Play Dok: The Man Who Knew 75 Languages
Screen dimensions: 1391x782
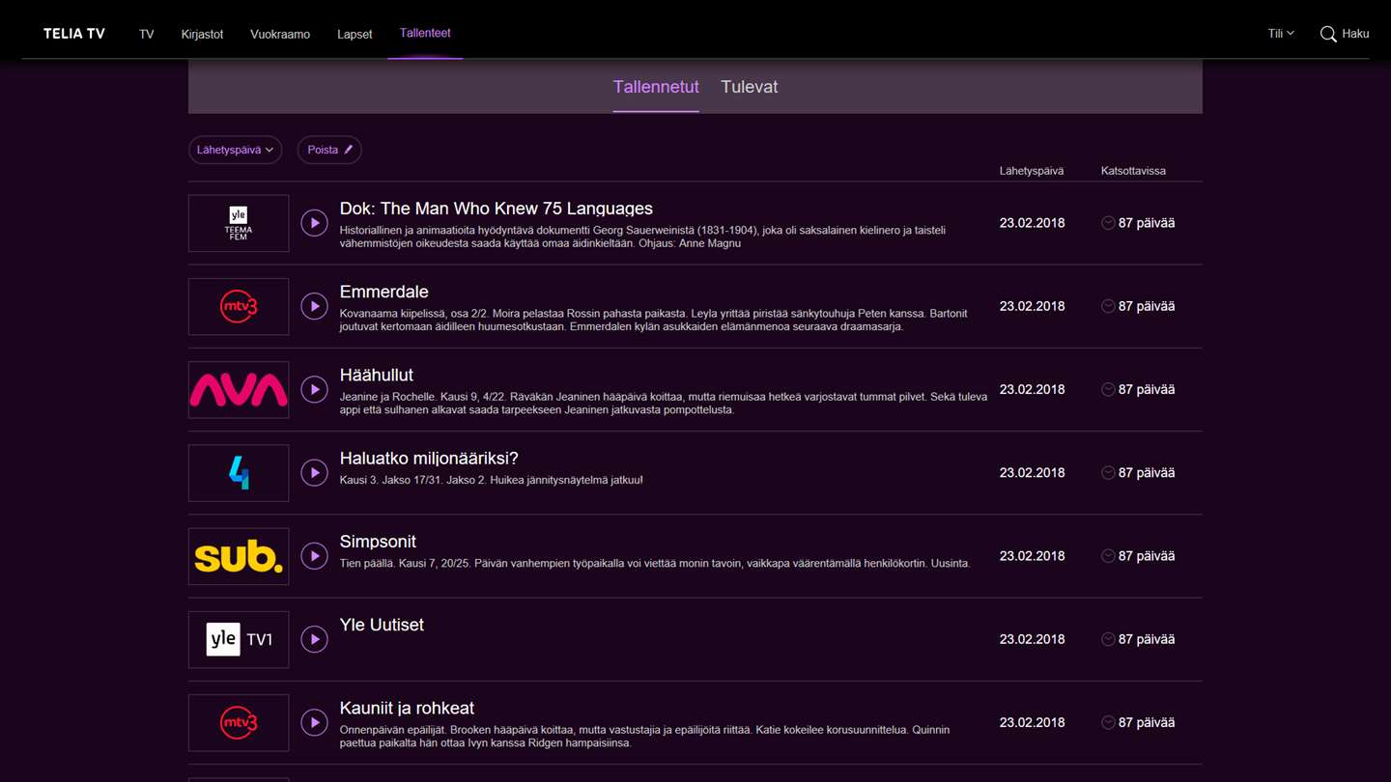point(314,223)
